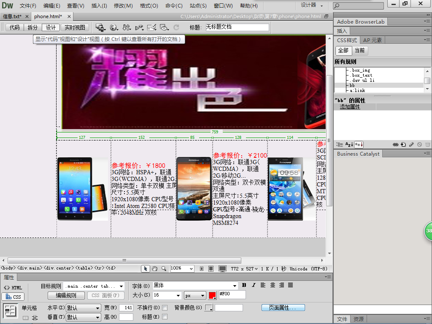Viewport: 432px width, 324px height.
Task: Click the mobile size window icon
Action: [x=202, y=269]
